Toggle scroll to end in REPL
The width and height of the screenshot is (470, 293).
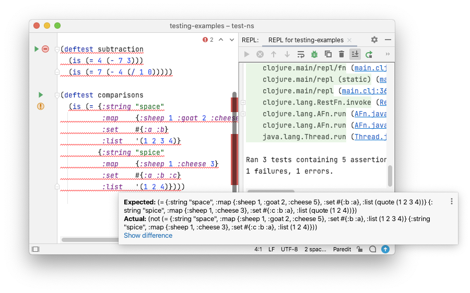[355, 54]
